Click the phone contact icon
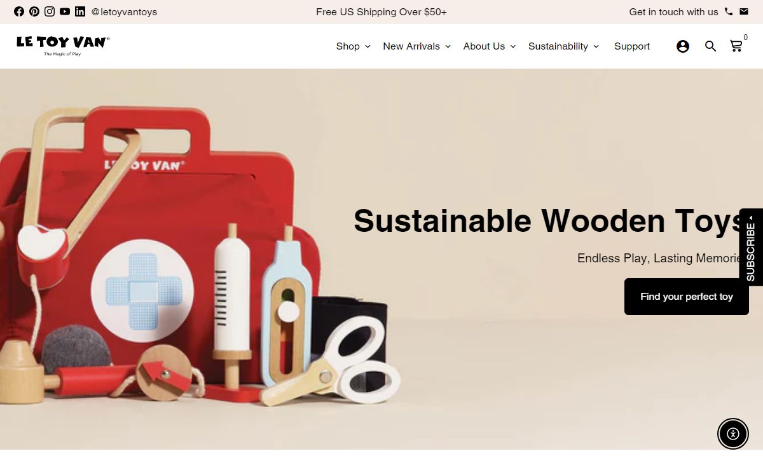Image resolution: width=763 pixels, height=470 pixels. pyautogui.click(x=729, y=11)
